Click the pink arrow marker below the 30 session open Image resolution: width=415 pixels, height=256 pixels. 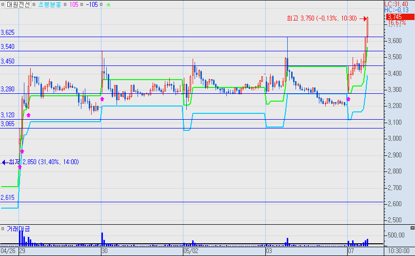pyautogui.click(x=102, y=99)
